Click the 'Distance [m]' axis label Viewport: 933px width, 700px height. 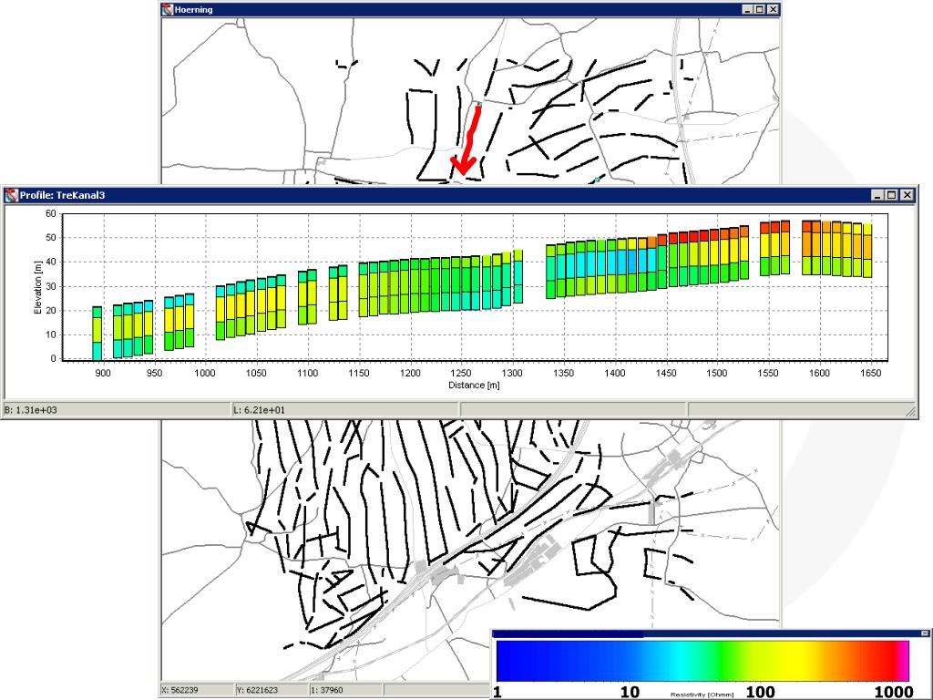(x=474, y=386)
